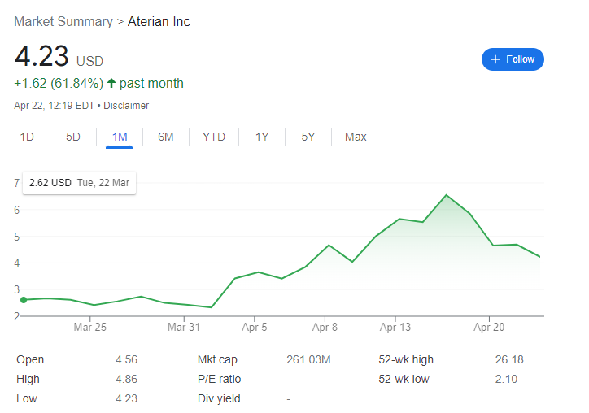Click the Follow button

513,59
